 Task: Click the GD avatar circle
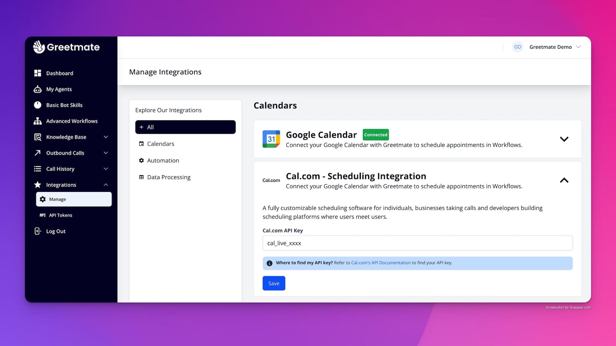click(x=518, y=47)
